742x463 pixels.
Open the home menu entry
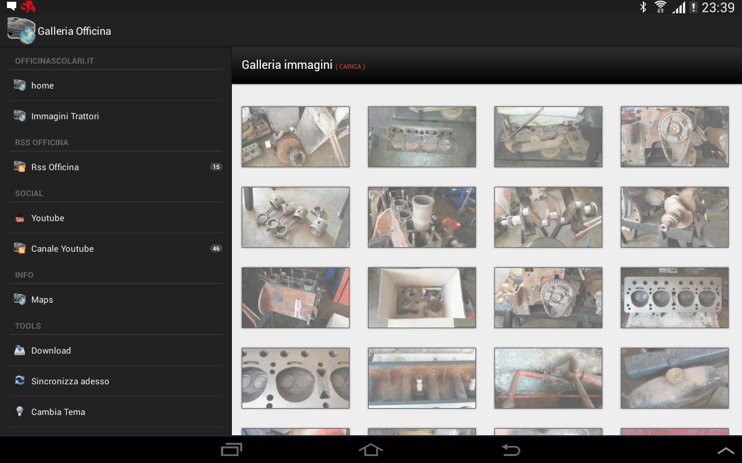click(x=116, y=85)
